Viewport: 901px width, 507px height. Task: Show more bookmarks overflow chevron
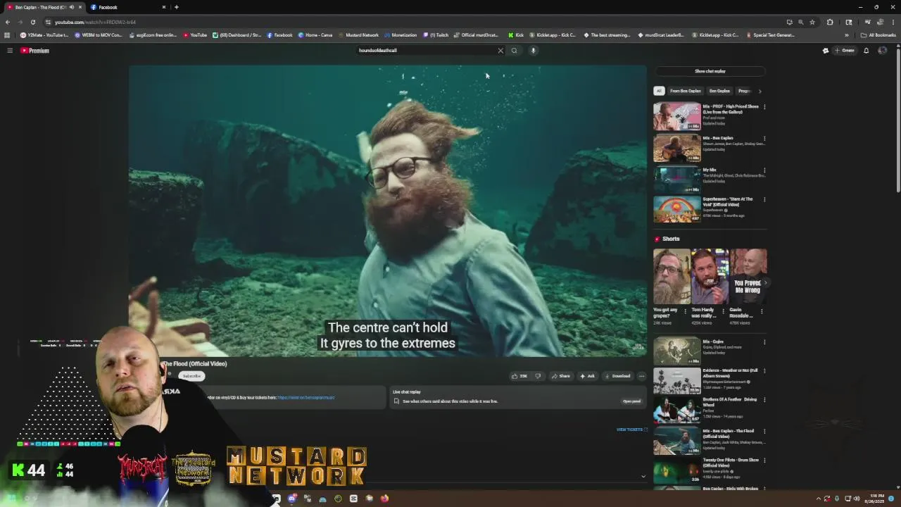pyautogui.click(x=847, y=35)
